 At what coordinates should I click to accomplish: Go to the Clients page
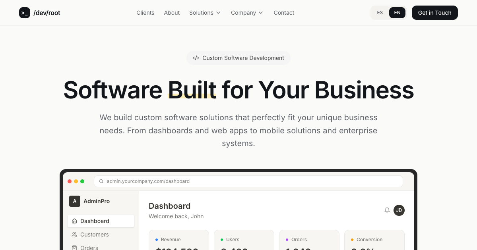pos(145,13)
